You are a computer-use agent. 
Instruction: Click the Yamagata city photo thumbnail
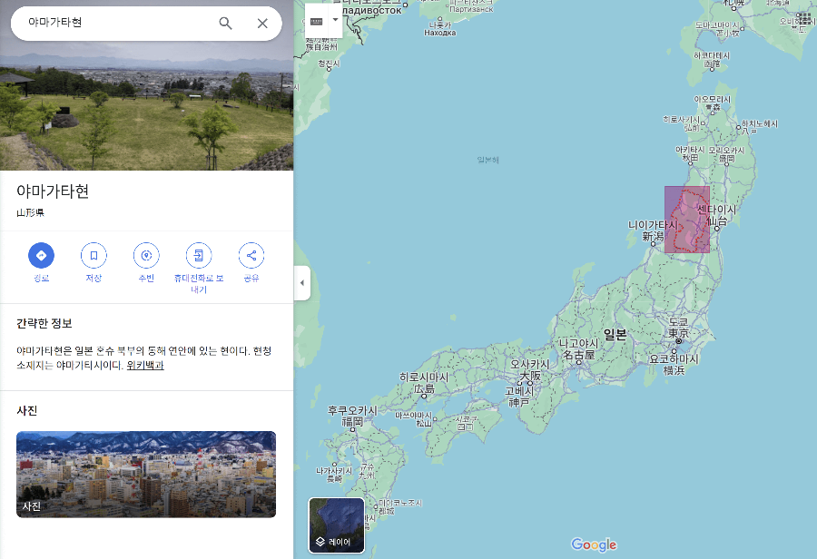pyautogui.click(x=145, y=475)
